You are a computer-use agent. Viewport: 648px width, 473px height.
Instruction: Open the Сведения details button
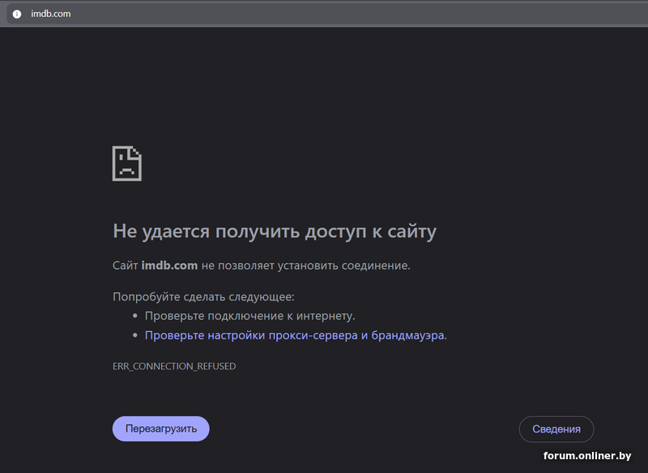(556, 428)
